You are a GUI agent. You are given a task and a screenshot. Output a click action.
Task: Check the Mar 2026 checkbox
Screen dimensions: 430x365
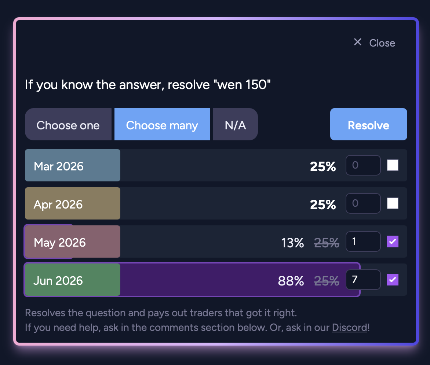point(393,165)
